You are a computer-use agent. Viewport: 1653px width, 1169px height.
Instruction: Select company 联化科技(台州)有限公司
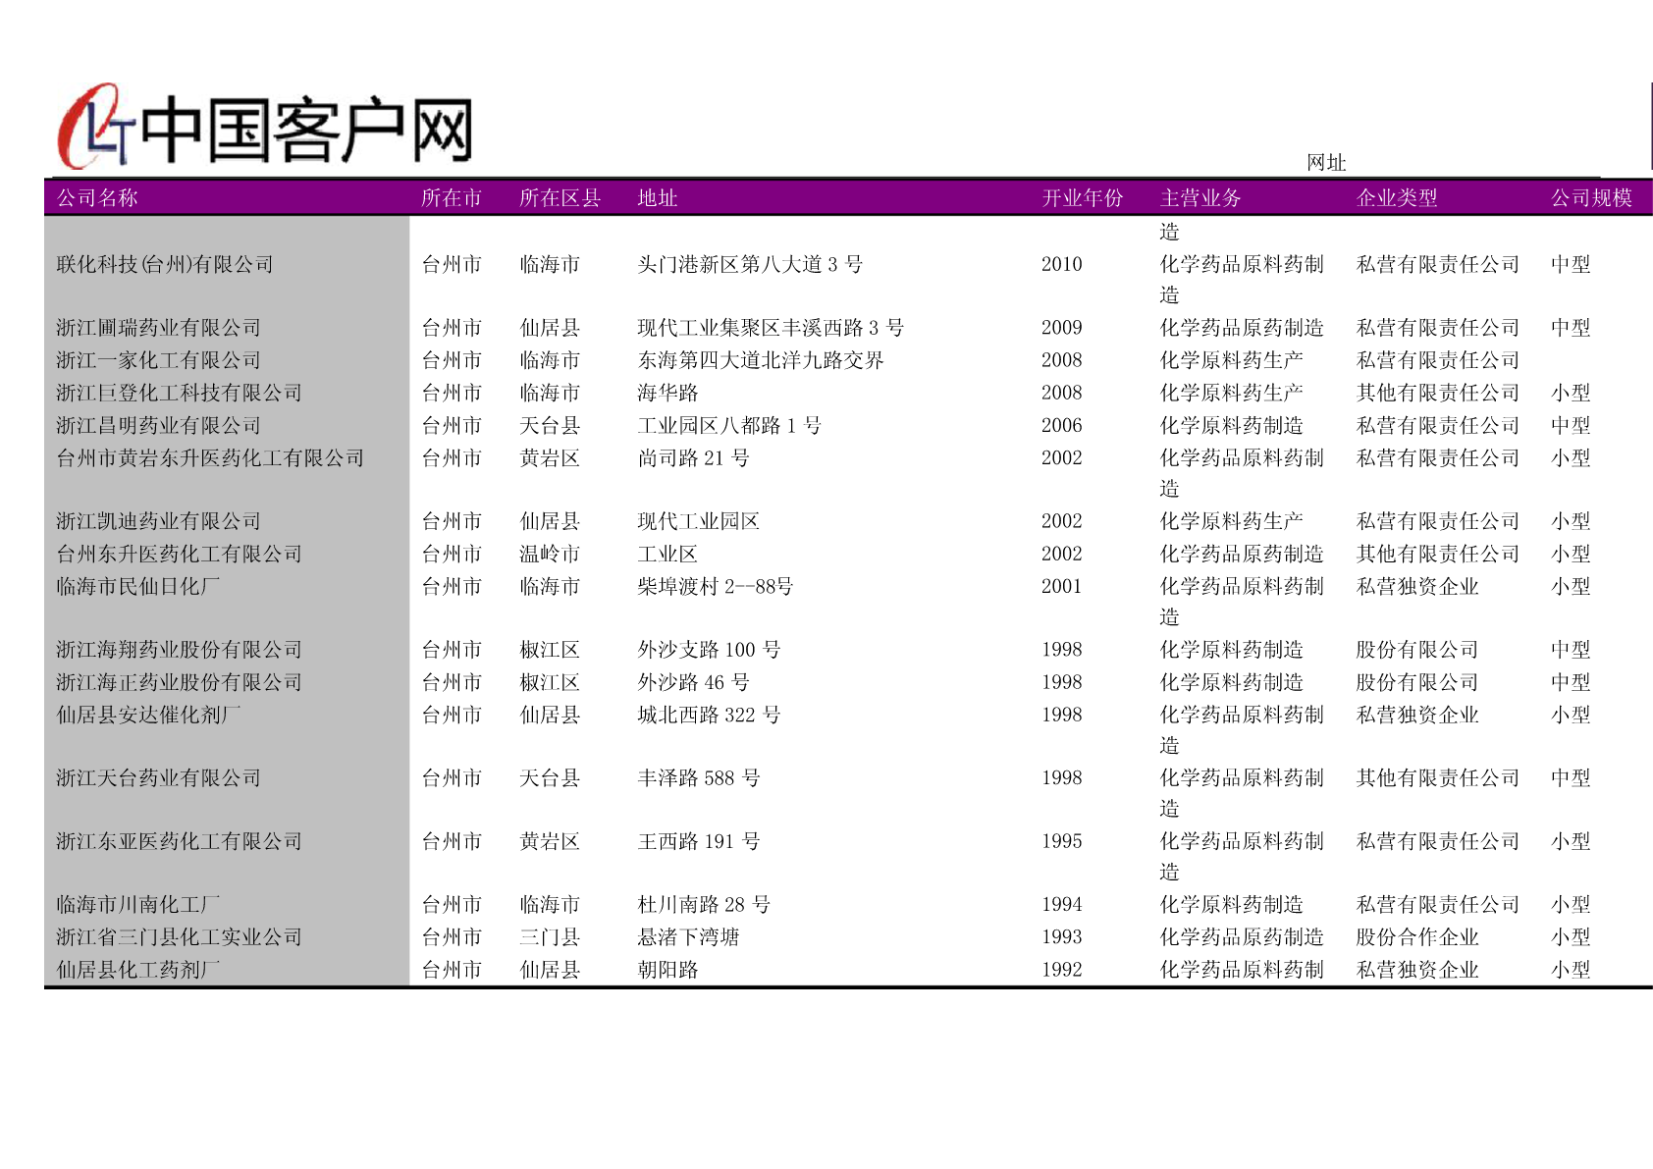[165, 264]
